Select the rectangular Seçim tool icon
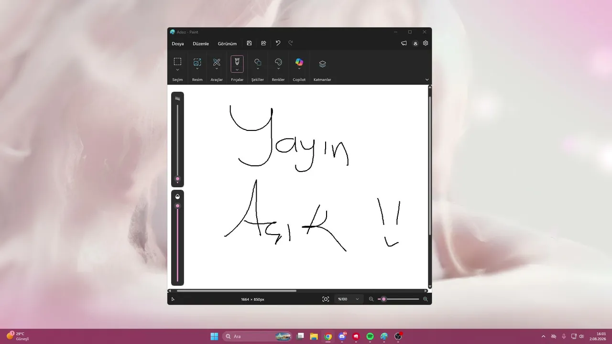The height and width of the screenshot is (344, 612). click(x=177, y=62)
